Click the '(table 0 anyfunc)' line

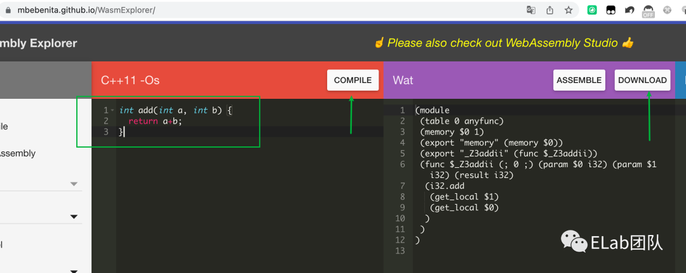[462, 121]
